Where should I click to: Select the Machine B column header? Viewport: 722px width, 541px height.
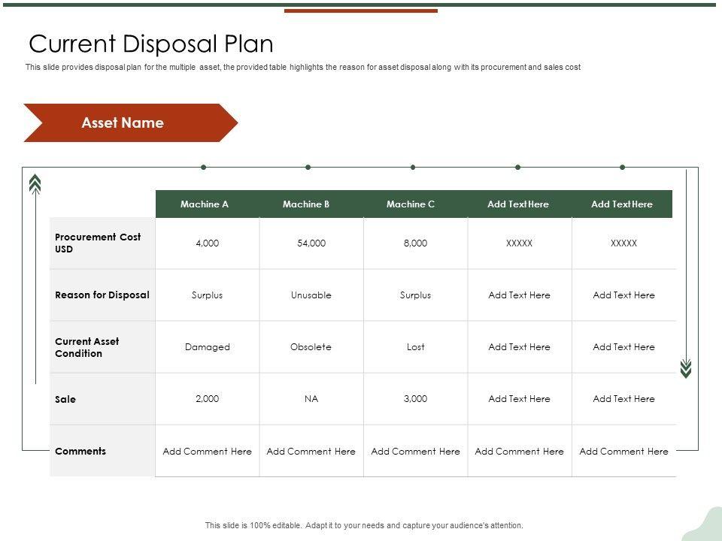[306, 204]
